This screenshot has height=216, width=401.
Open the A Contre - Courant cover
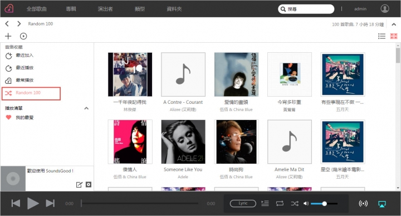(x=183, y=74)
